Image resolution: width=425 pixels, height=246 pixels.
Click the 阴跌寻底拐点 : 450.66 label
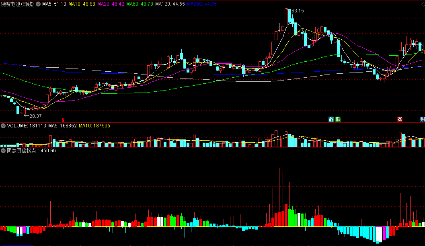(x=31, y=151)
